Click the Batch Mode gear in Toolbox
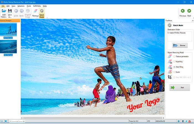194x124 pixels. pyautogui.click(x=170, y=25)
